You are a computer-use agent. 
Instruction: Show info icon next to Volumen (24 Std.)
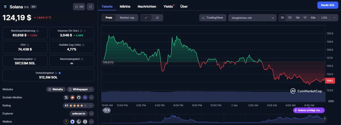(x=81, y=31)
